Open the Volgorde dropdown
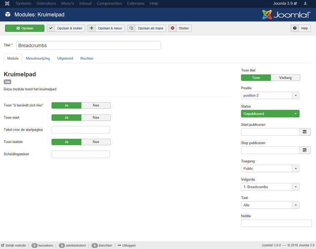The height and width of the screenshot is (249, 316). [x=270, y=187]
